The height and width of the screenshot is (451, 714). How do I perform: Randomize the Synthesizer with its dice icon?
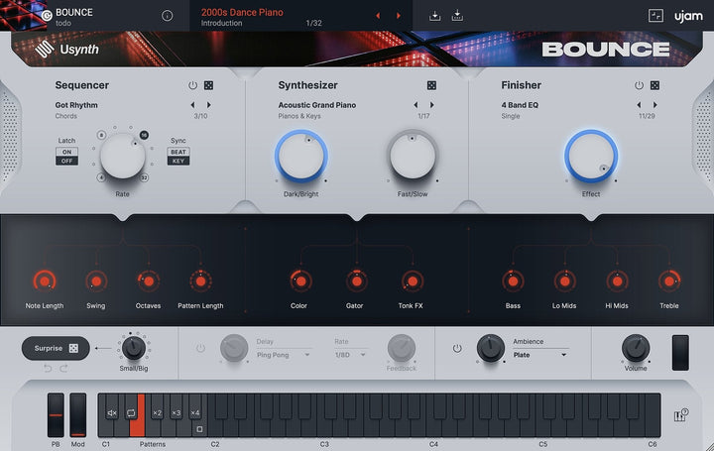[x=431, y=85]
